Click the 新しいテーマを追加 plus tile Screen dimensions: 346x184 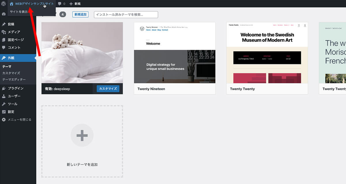[82, 141]
